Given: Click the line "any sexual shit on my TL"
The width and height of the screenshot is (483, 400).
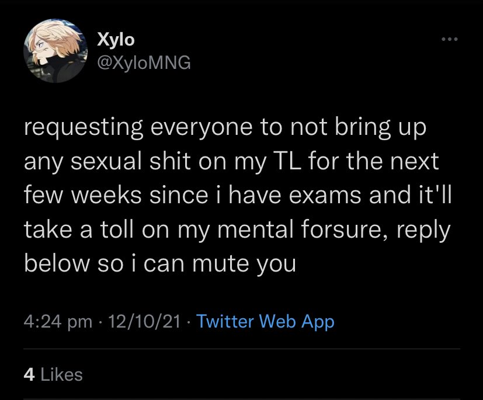Looking at the screenshot, I should point(231,163).
